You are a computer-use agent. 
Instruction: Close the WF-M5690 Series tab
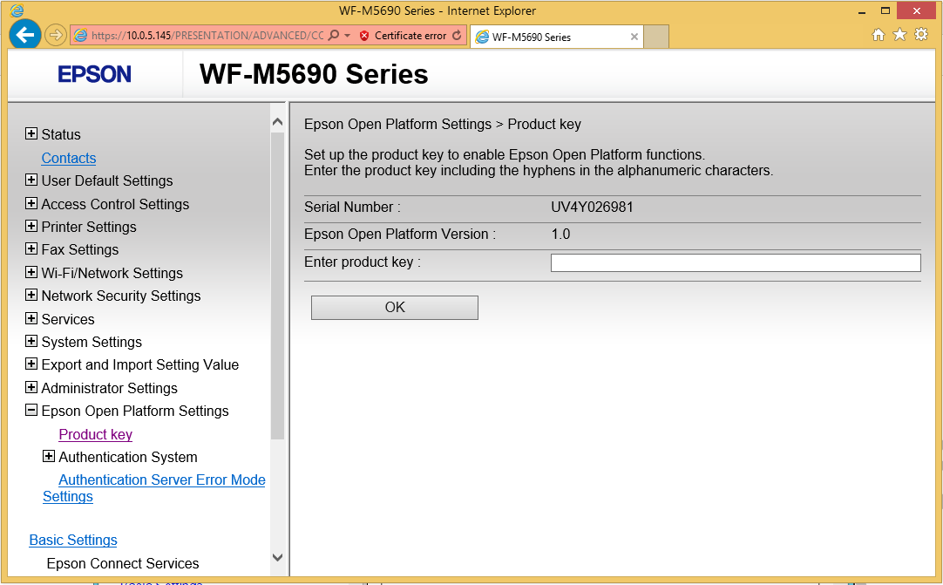(x=634, y=37)
